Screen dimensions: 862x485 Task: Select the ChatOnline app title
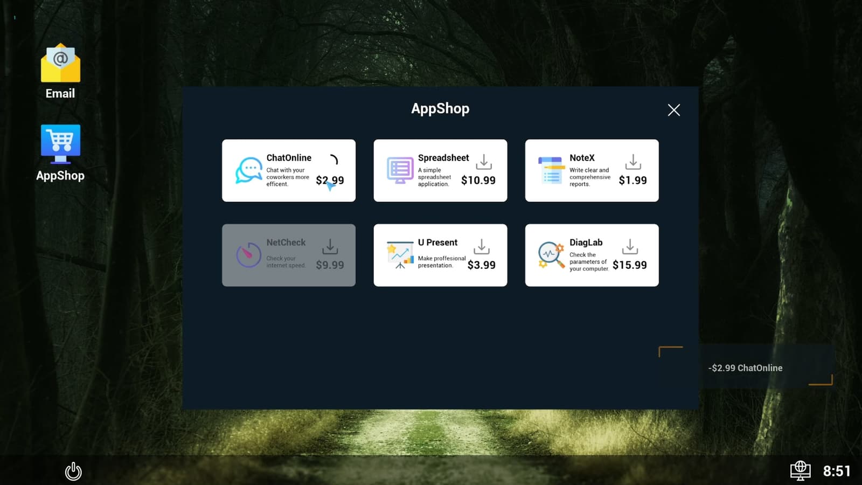click(289, 158)
